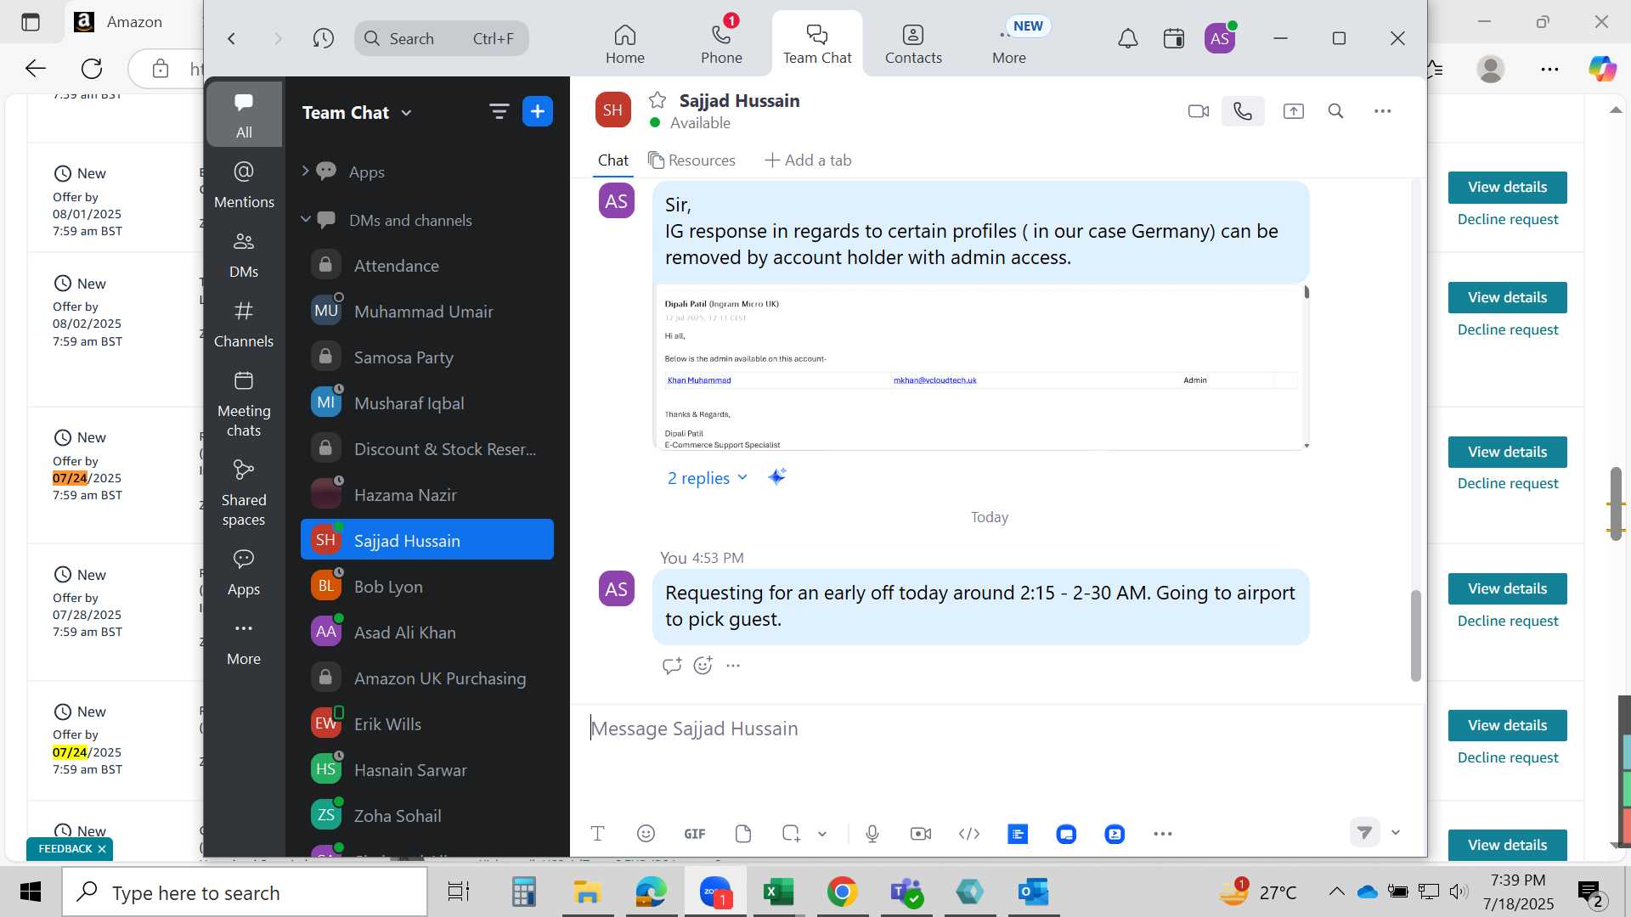Switch to the Phone tab
This screenshot has height=917, width=1631.
coord(721,44)
